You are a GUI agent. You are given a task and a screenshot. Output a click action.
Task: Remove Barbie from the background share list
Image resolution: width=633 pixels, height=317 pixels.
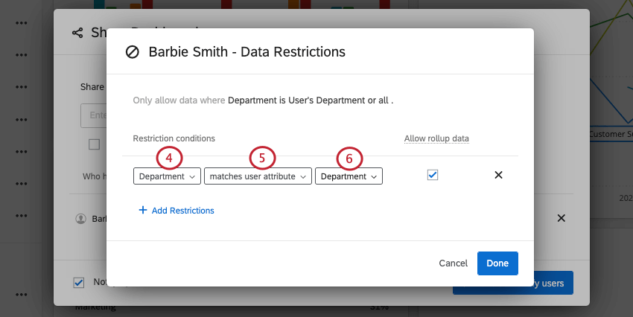pos(561,218)
